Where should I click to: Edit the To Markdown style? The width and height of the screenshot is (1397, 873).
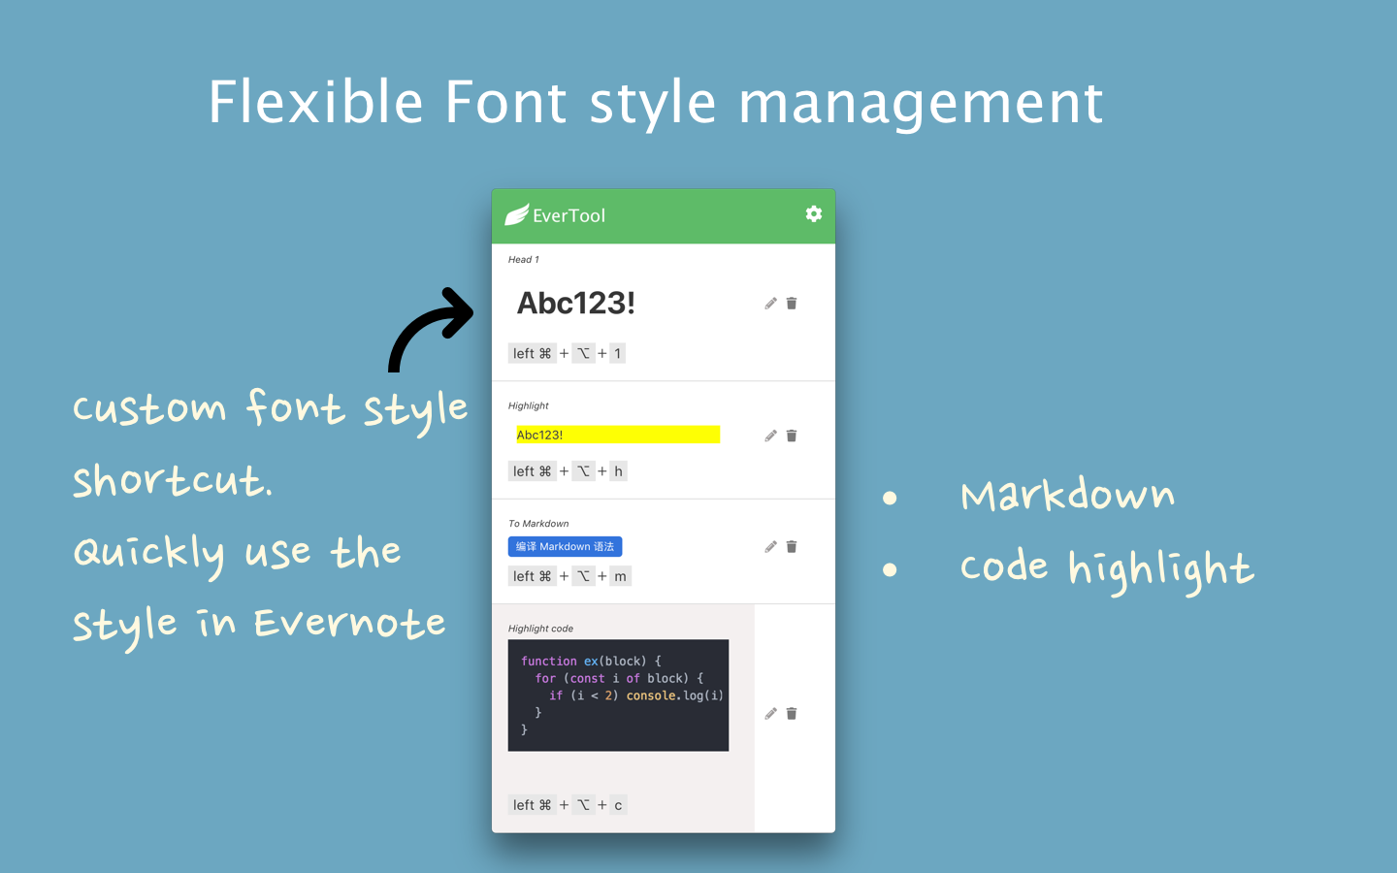coord(770,547)
